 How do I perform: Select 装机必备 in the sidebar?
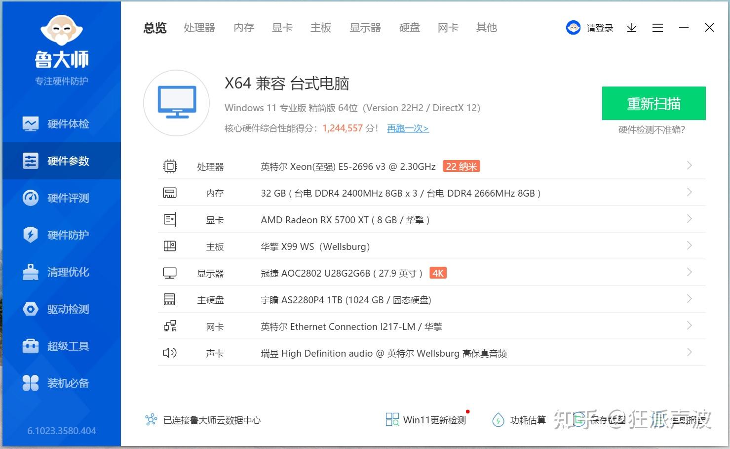tap(61, 383)
